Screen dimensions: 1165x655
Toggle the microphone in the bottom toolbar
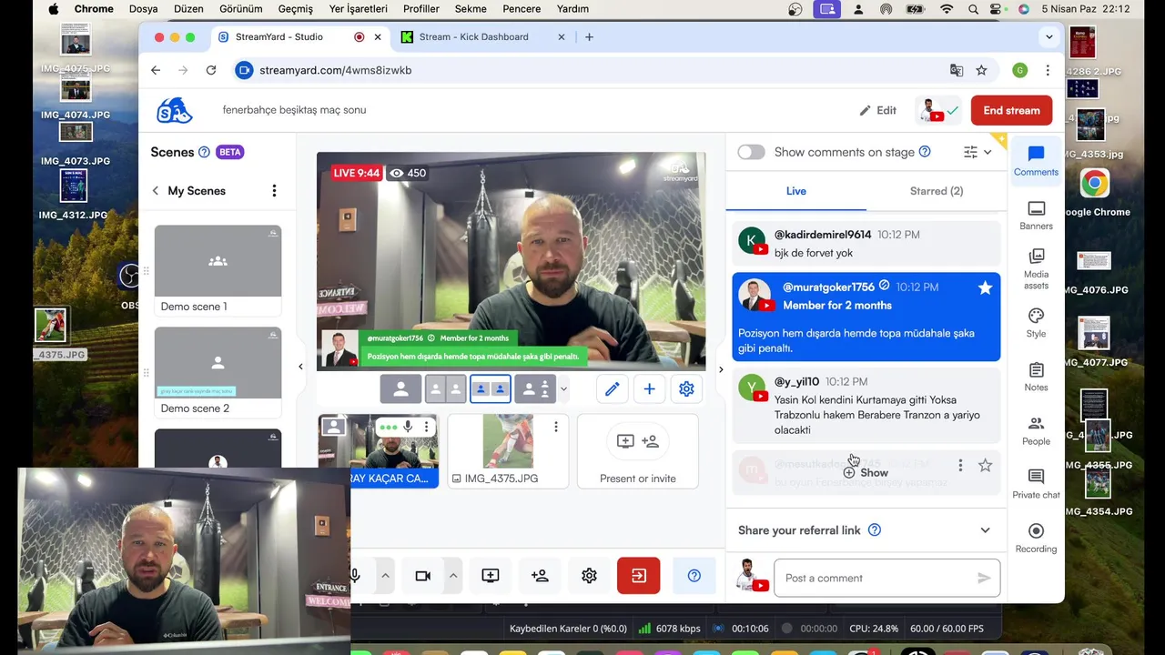click(x=356, y=576)
